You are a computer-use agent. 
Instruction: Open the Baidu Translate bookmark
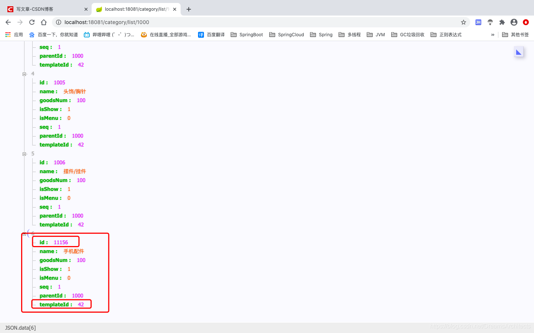point(211,34)
